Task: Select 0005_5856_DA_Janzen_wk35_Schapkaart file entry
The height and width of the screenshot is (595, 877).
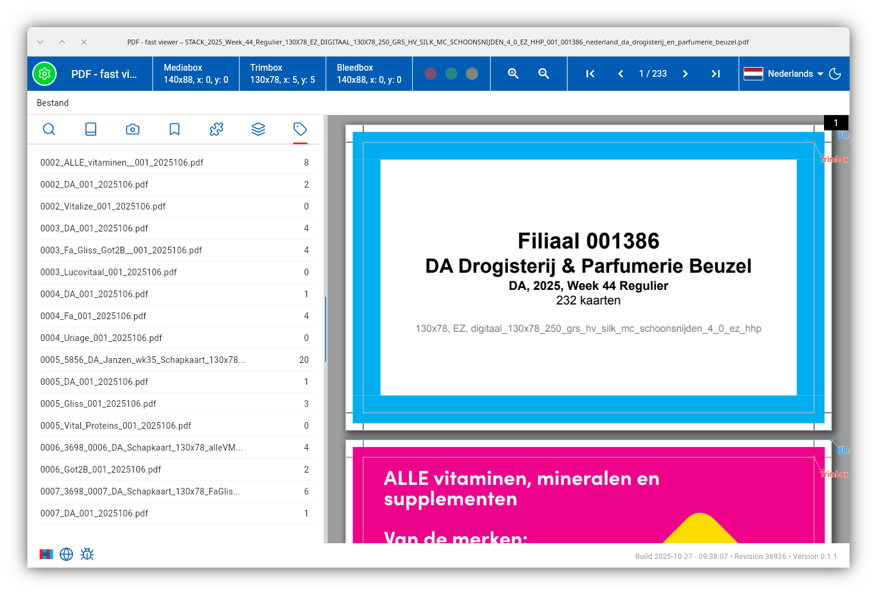Action: click(x=143, y=360)
